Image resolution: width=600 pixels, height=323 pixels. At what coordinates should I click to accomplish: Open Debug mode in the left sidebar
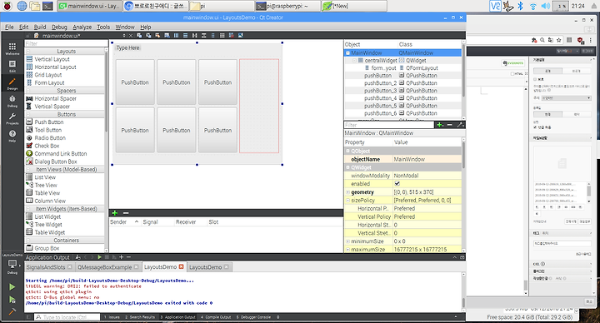tap(12, 101)
